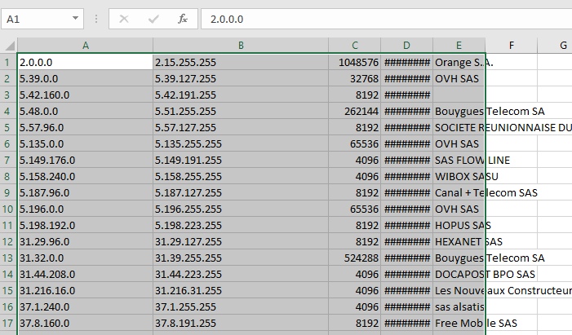
Task: Select column G header
Action: click(555, 46)
